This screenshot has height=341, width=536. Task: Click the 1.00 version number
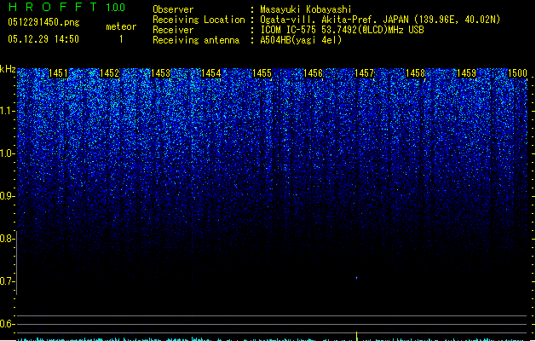[x=113, y=8]
